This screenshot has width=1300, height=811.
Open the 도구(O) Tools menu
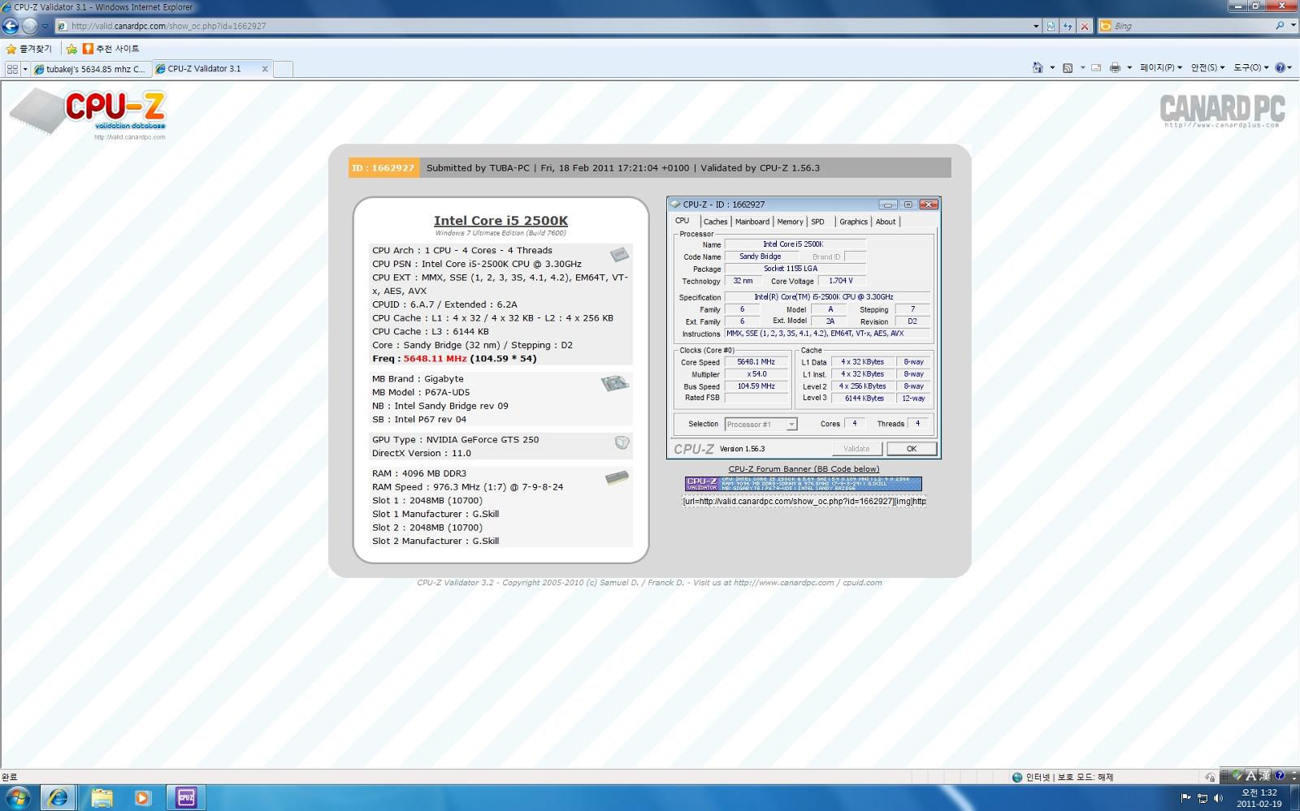point(1252,67)
